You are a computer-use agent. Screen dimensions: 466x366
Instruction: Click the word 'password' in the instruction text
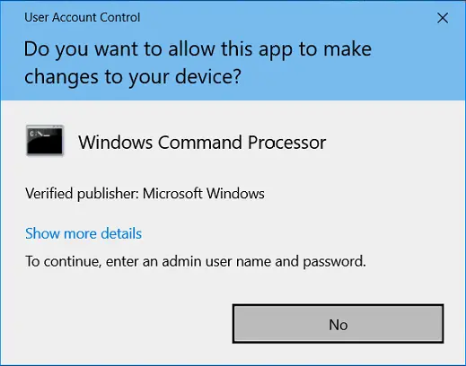pos(334,262)
